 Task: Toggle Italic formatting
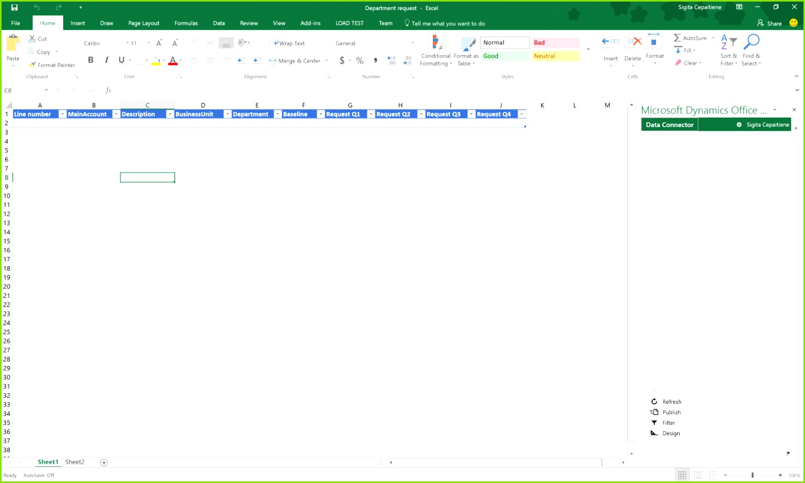(x=106, y=60)
